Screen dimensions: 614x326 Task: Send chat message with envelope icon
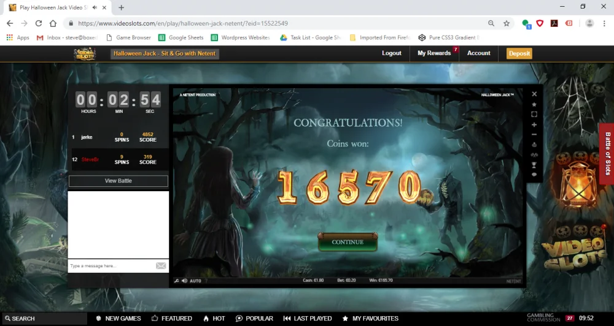pos(161,266)
